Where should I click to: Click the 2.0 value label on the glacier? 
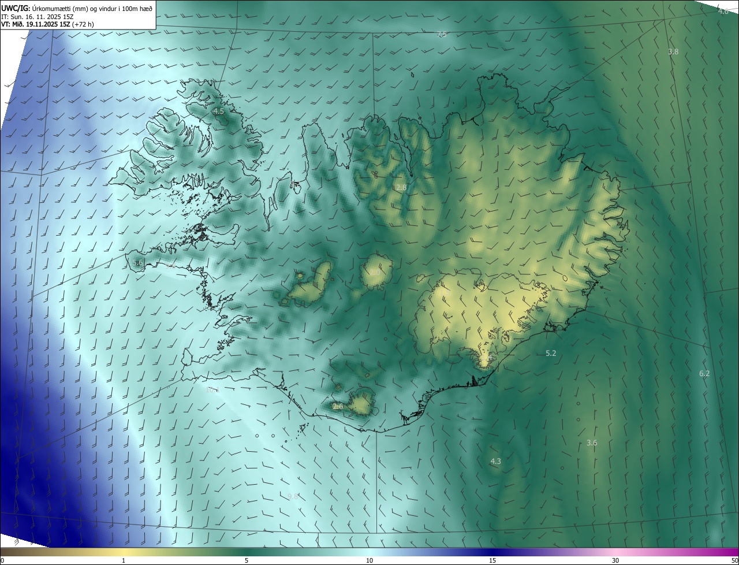[374, 272]
